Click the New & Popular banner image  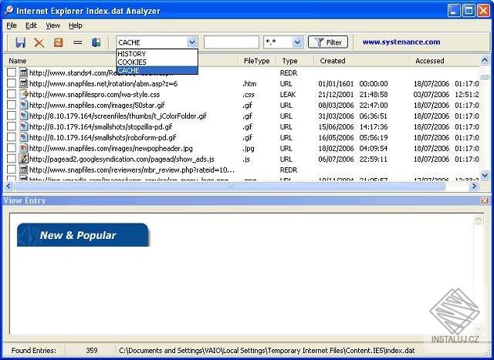(x=83, y=235)
